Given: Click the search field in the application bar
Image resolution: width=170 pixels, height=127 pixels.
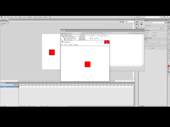Looking at the screenshot, I should pos(152,17).
